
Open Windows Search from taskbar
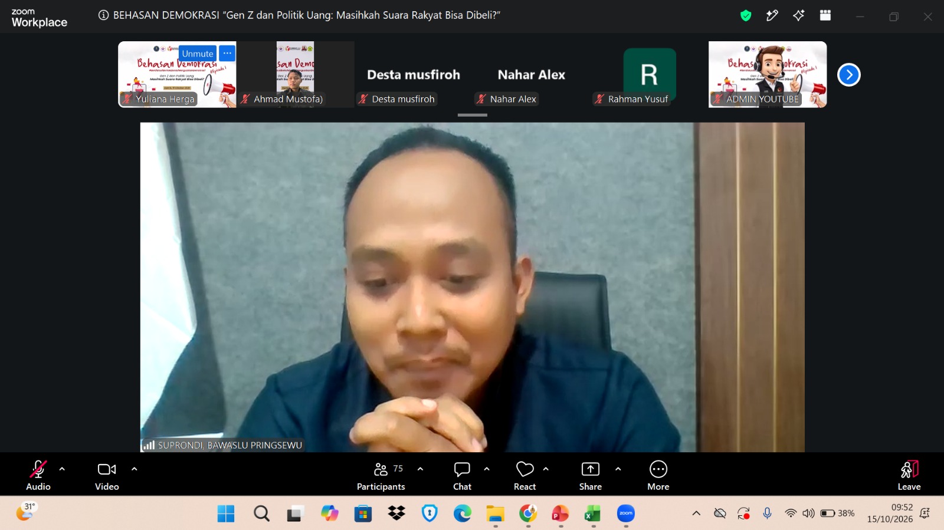click(261, 513)
